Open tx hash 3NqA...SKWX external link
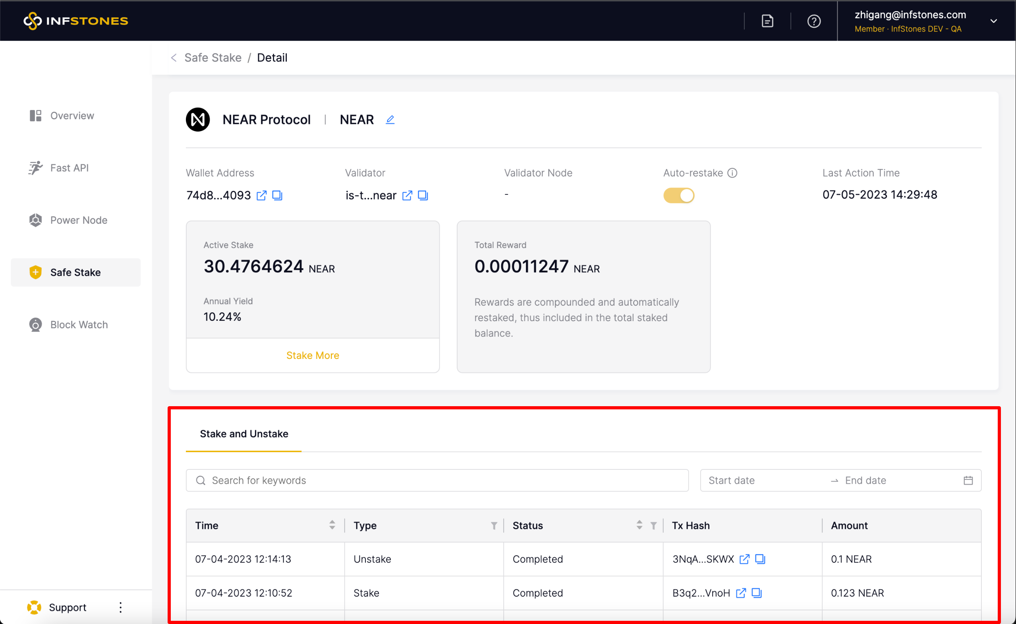The width and height of the screenshot is (1016, 624). (744, 559)
